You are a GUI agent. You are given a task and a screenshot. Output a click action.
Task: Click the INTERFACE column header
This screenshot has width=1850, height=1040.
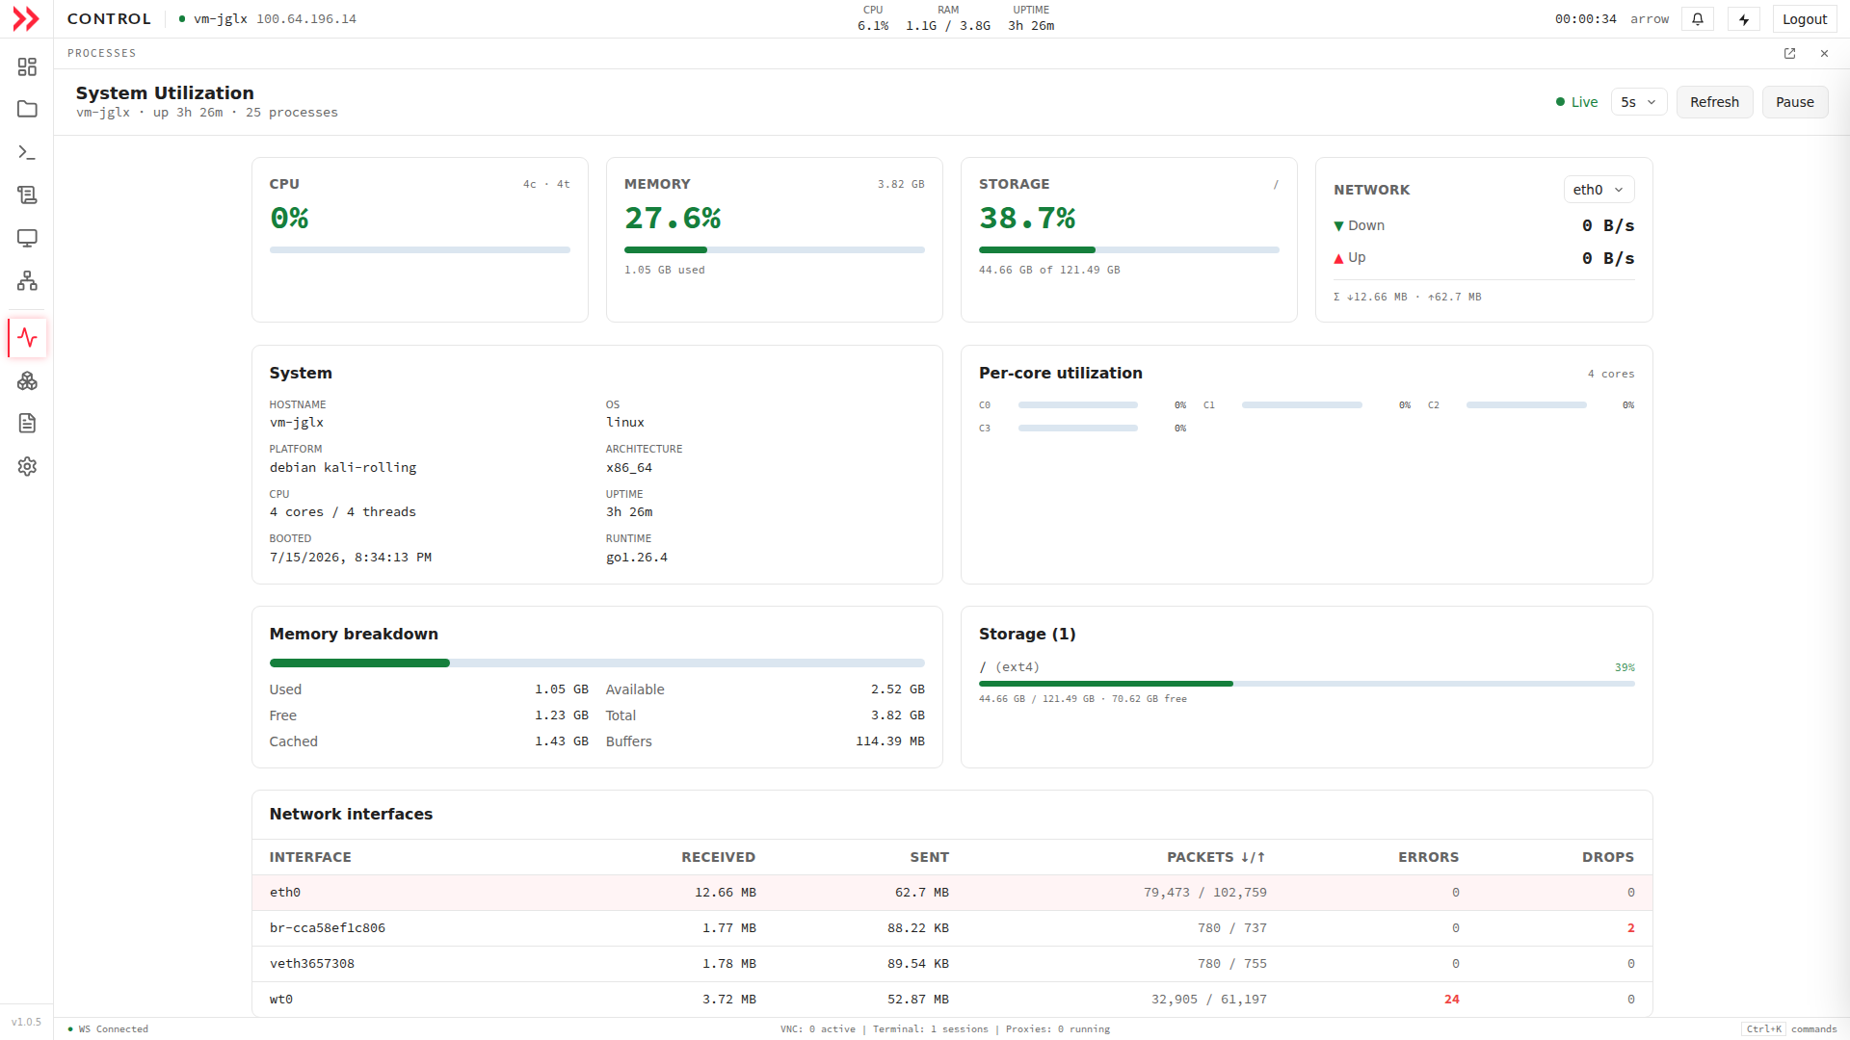(x=310, y=857)
